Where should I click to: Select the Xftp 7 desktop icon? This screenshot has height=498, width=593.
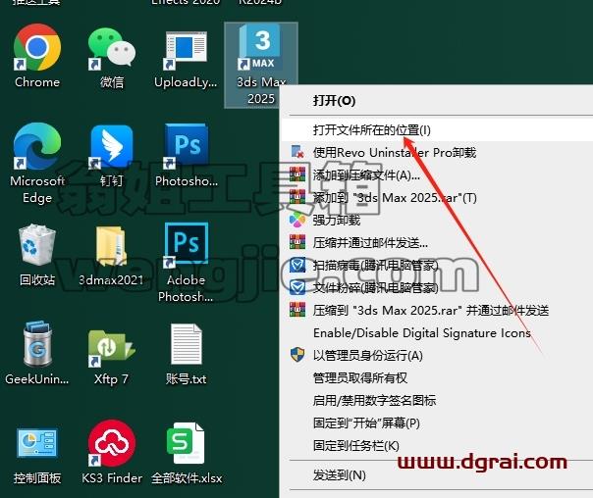[111, 356]
